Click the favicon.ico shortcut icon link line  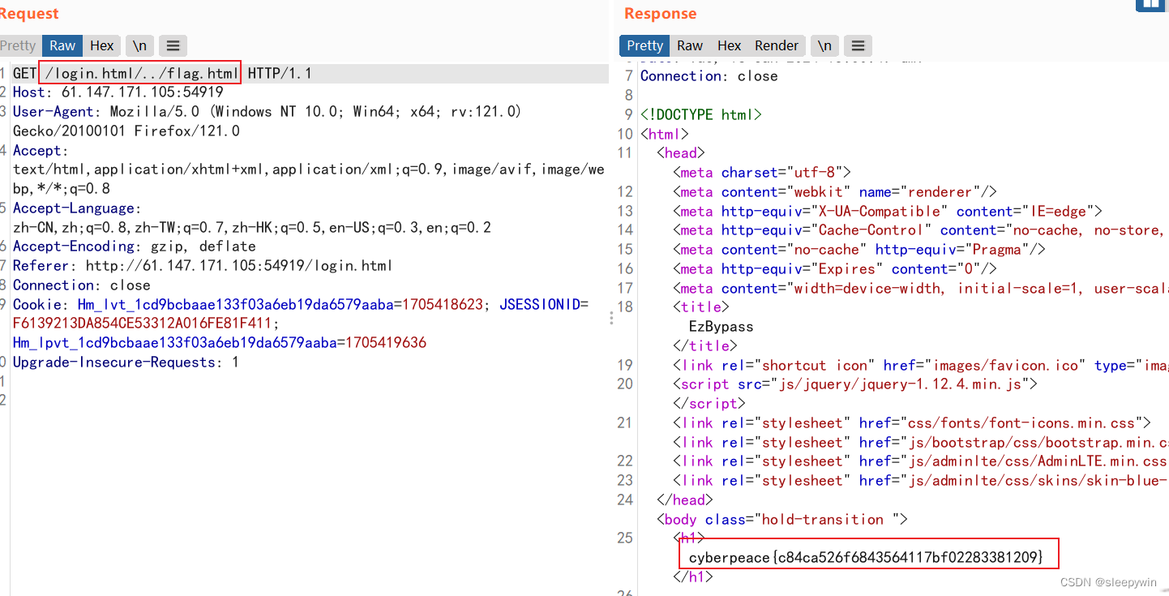coord(921,365)
